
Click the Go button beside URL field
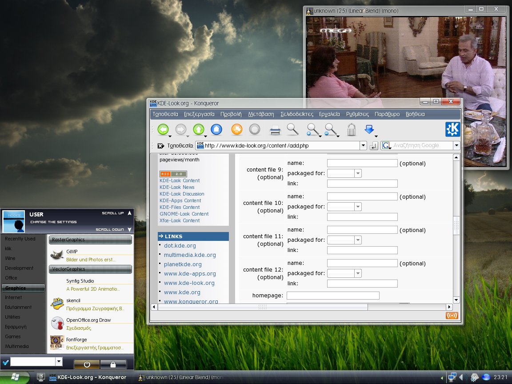click(374, 146)
